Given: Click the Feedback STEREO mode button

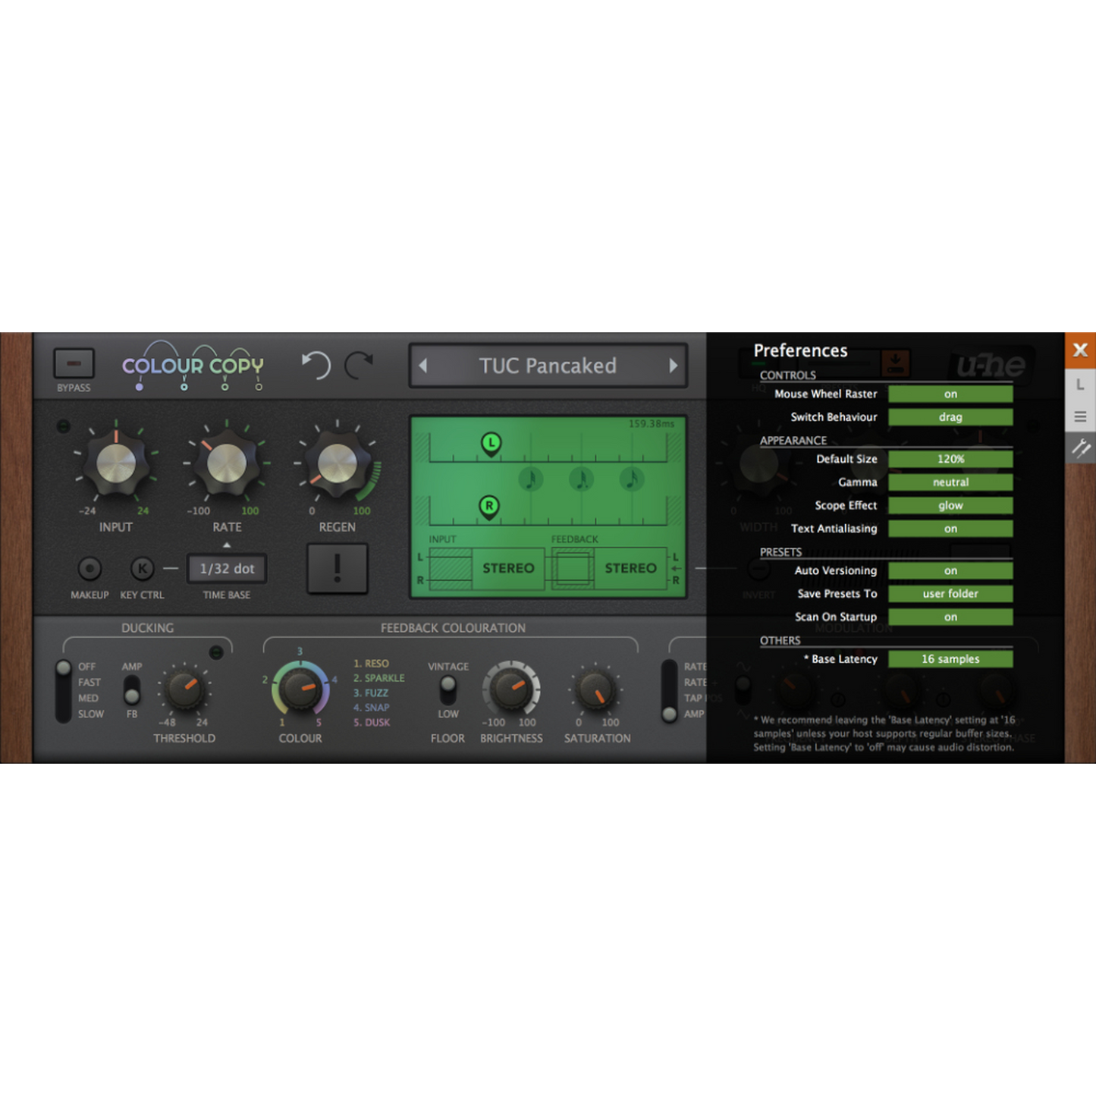Looking at the screenshot, I should (x=630, y=568).
